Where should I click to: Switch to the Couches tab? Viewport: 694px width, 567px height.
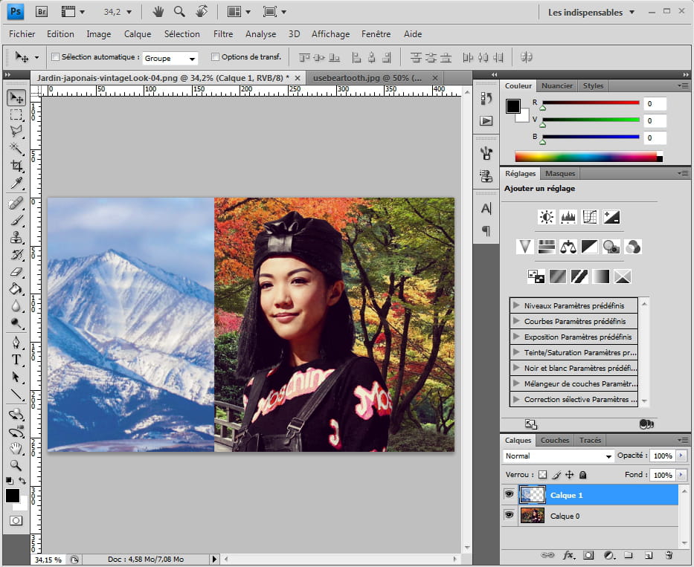tap(555, 440)
